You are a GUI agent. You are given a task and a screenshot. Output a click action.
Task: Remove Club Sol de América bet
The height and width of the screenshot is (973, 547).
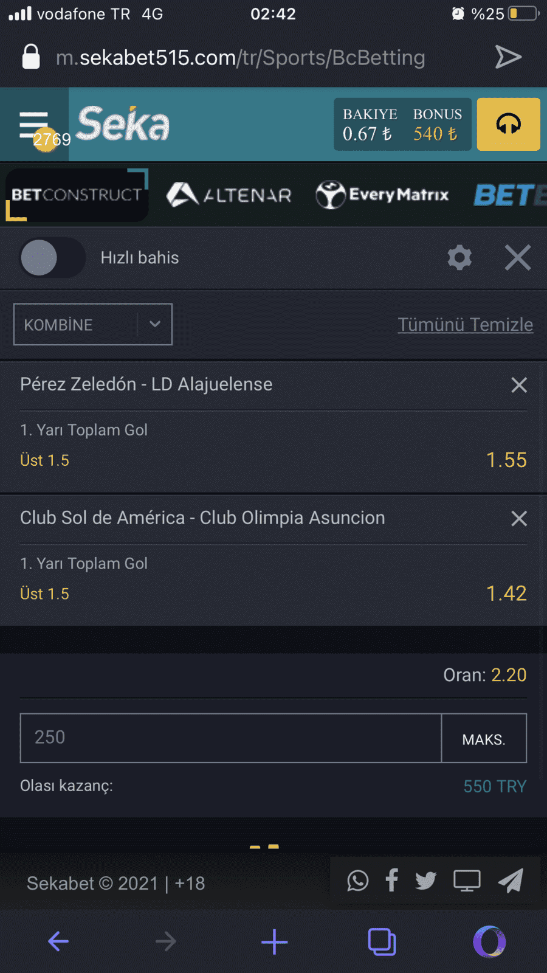pos(519,519)
